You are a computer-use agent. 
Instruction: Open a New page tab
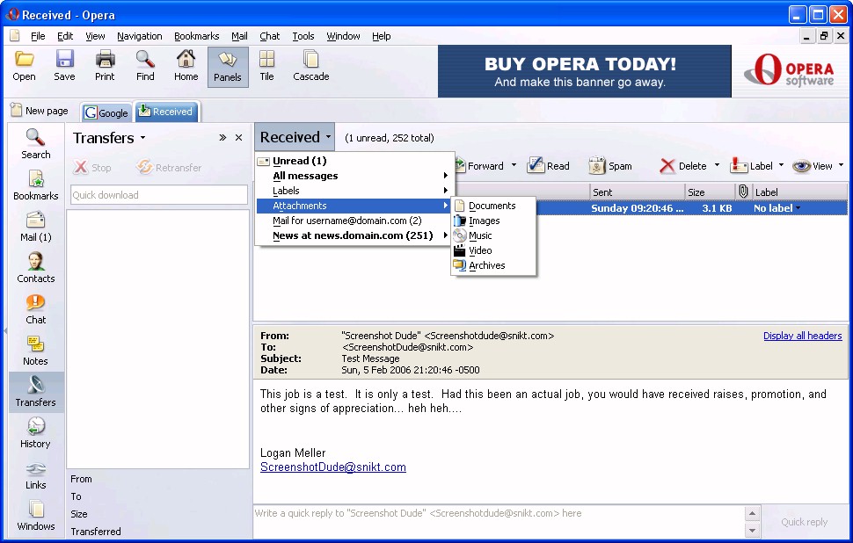[40, 111]
